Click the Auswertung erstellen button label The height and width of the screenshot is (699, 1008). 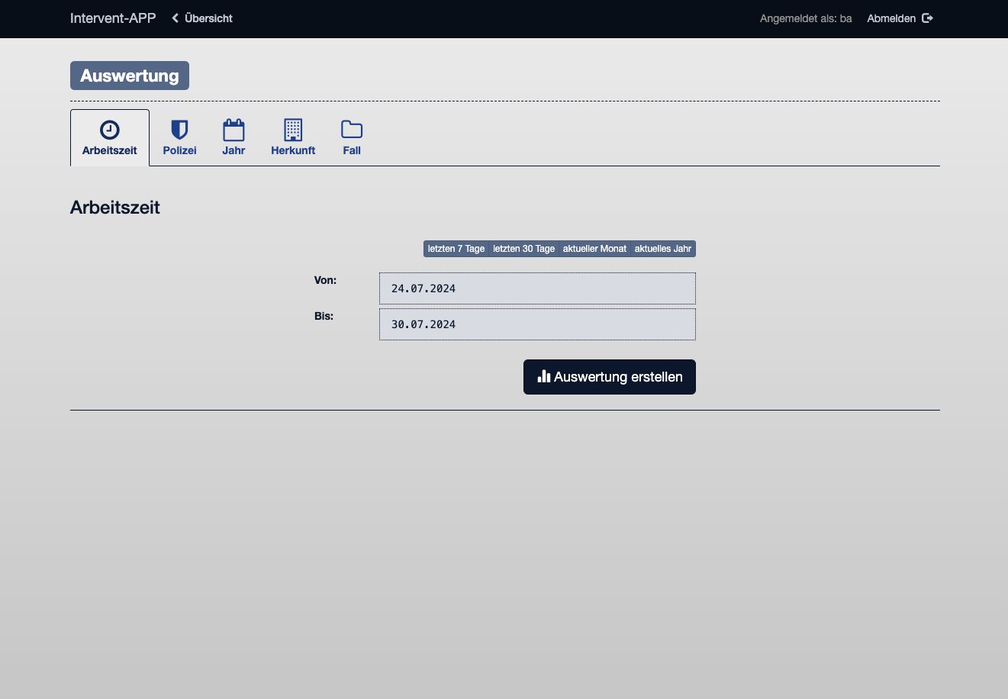[618, 377]
